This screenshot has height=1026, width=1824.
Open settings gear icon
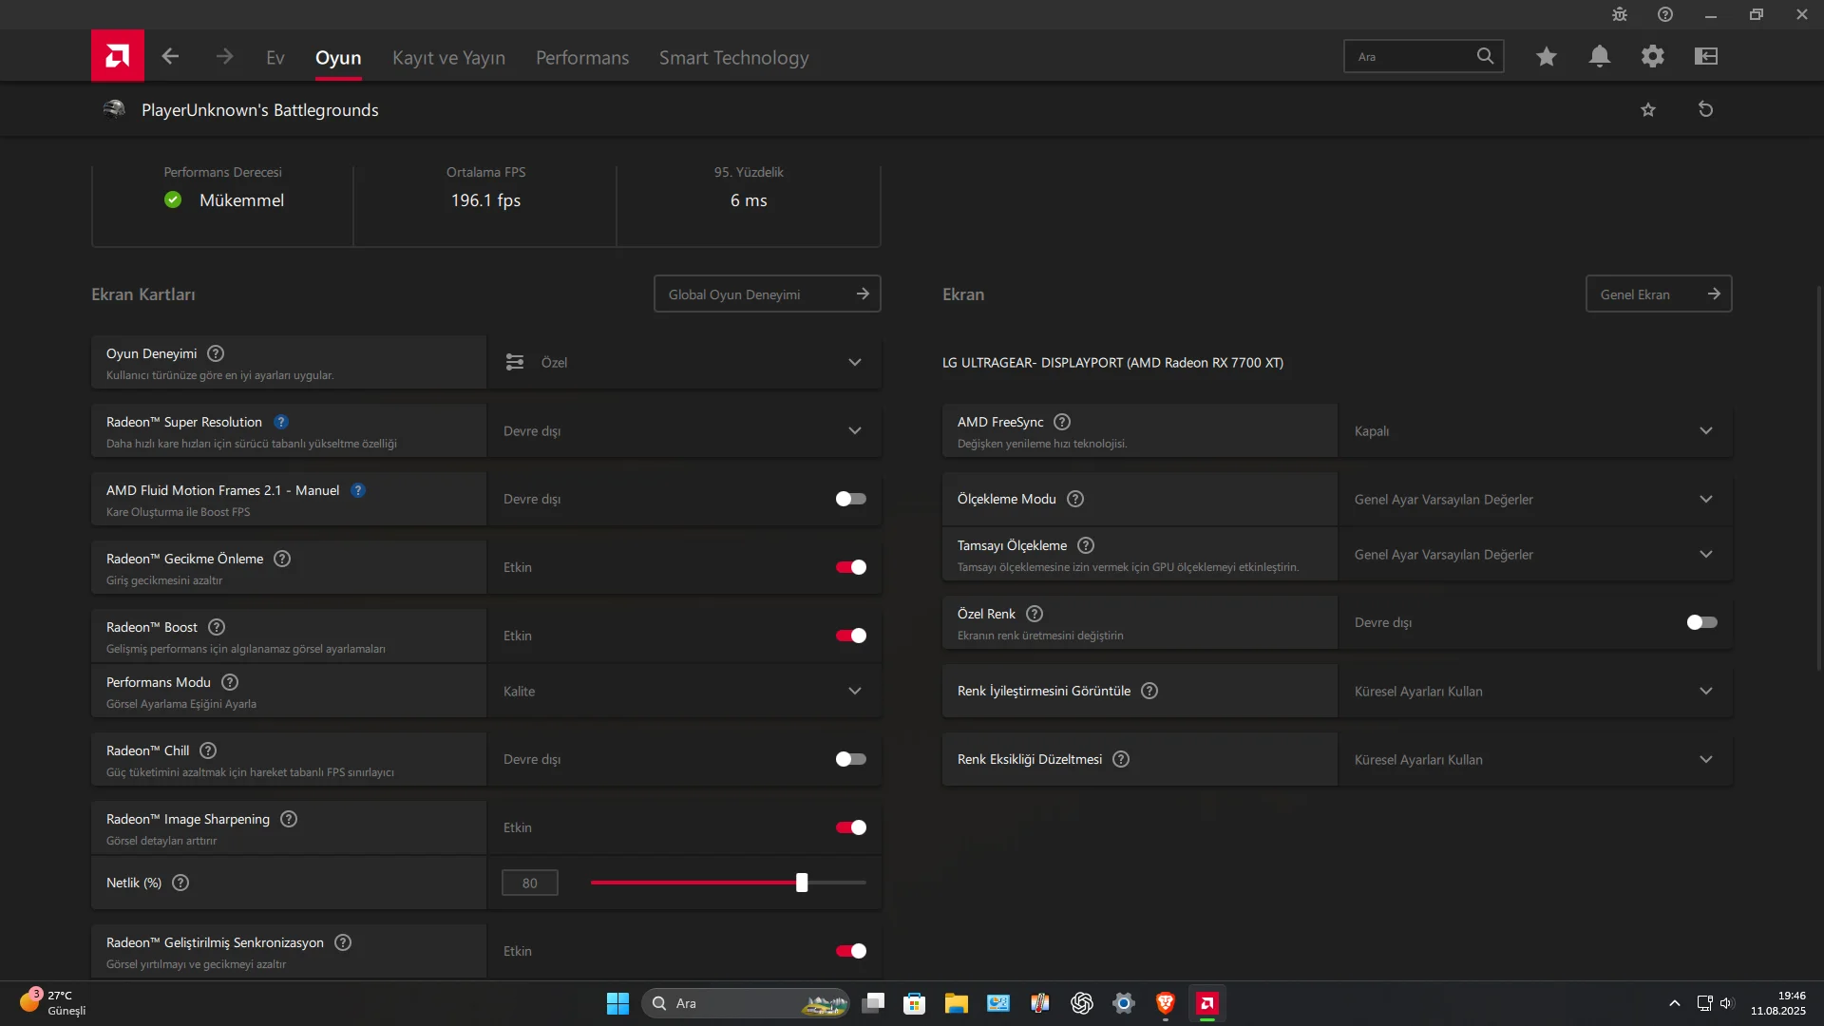tap(1653, 56)
